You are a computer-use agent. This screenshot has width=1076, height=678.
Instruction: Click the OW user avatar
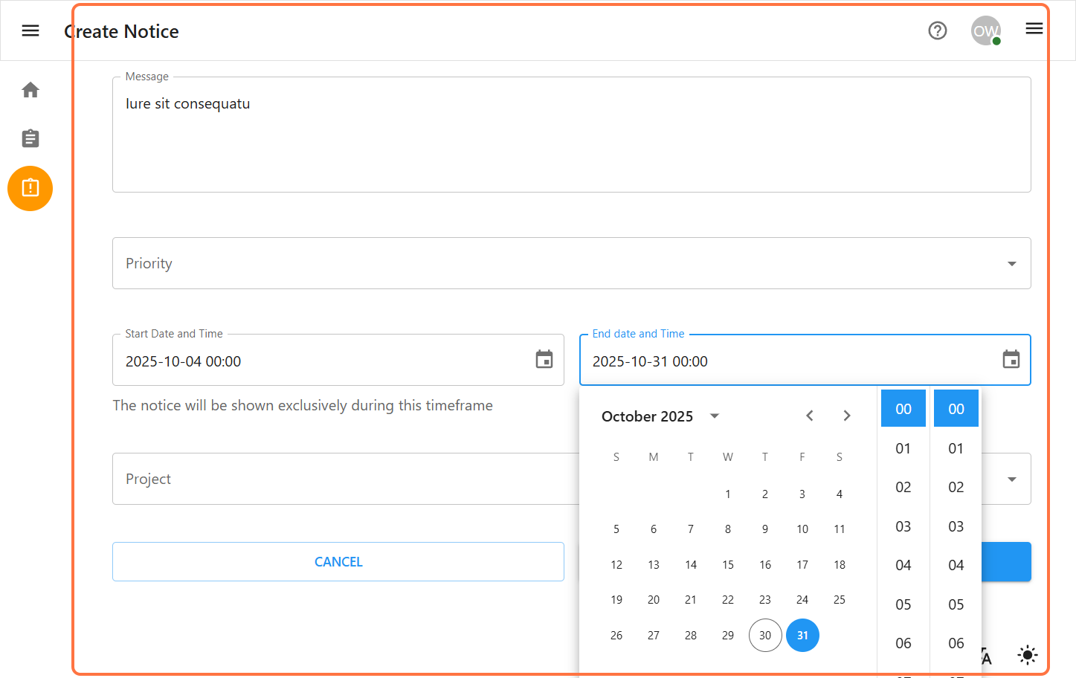coord(985,30)
